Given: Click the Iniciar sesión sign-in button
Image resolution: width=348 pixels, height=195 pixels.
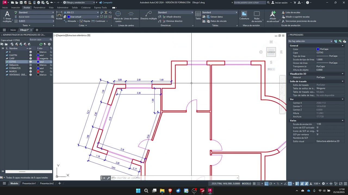Looking at the screenshot, I should [x=279, y=2].
